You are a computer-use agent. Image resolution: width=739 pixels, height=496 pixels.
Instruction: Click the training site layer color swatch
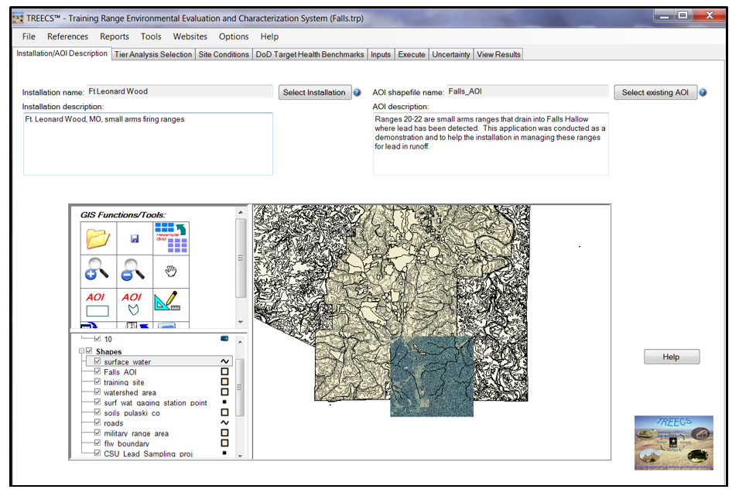click(224, 382)
